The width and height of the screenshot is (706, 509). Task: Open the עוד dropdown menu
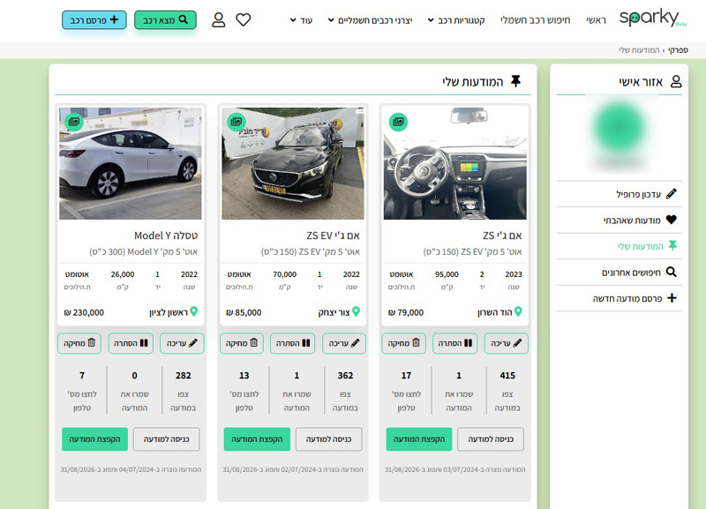pos(301,19)
